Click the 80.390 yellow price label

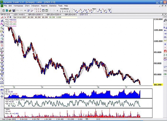158,85
